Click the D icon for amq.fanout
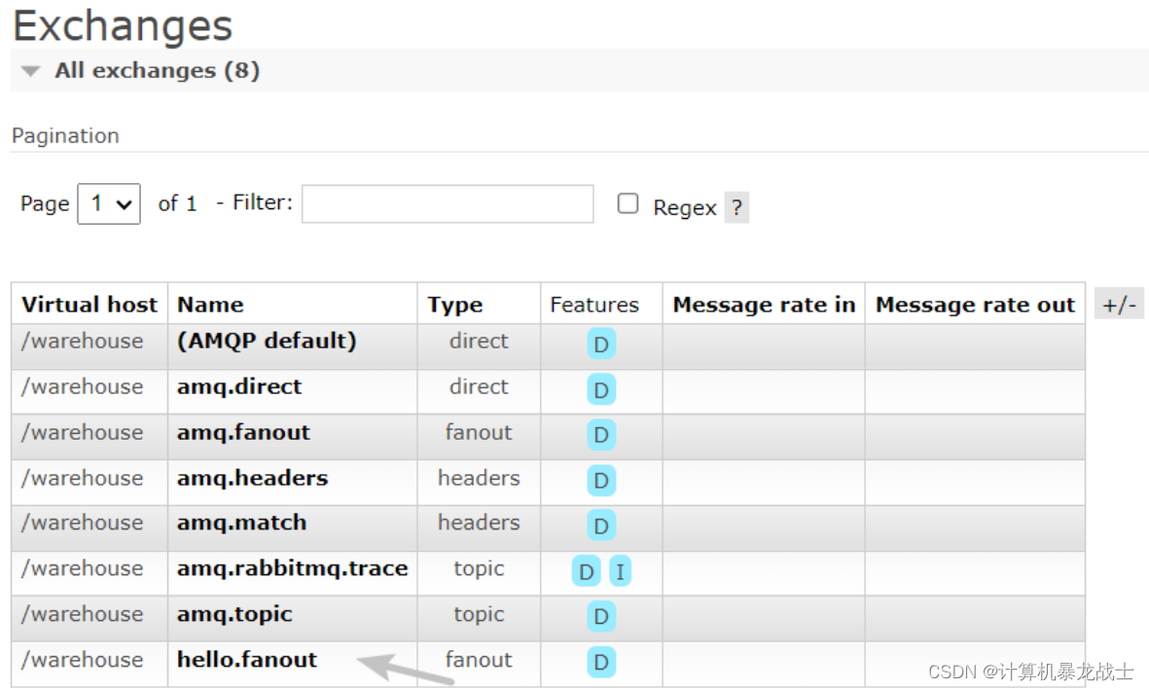The height and width of the screenshot is (690, 1149). (x=600, y=435)
